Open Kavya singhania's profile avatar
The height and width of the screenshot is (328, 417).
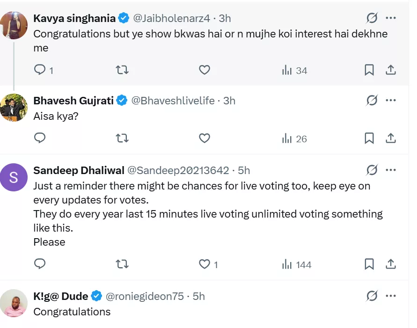tap(14, 25)
